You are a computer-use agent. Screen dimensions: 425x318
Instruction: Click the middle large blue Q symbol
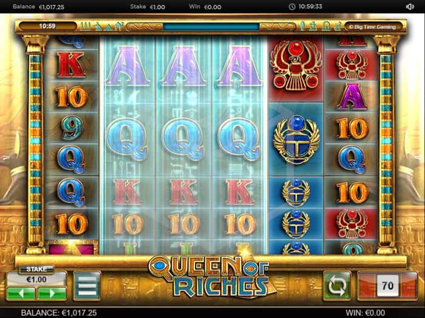click(183, 139)
